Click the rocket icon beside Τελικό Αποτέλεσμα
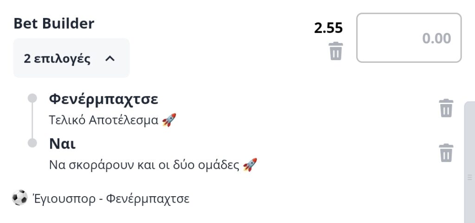Screen dimensions: 475x223 (x=169, y=120)
